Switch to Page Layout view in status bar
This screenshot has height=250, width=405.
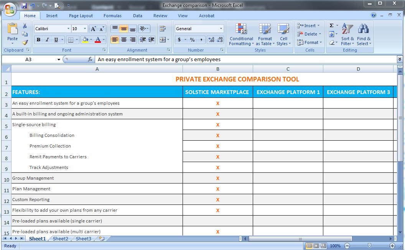point(316,246)
